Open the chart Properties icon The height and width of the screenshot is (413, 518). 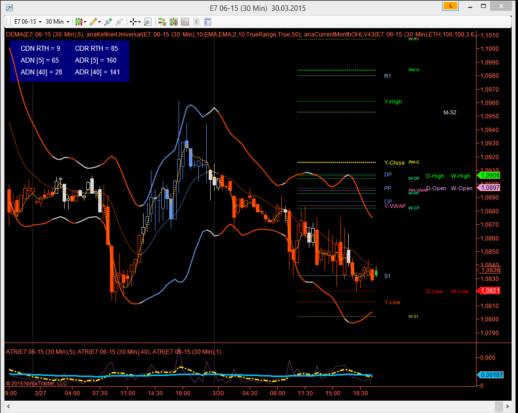click(x=208, y=22)
